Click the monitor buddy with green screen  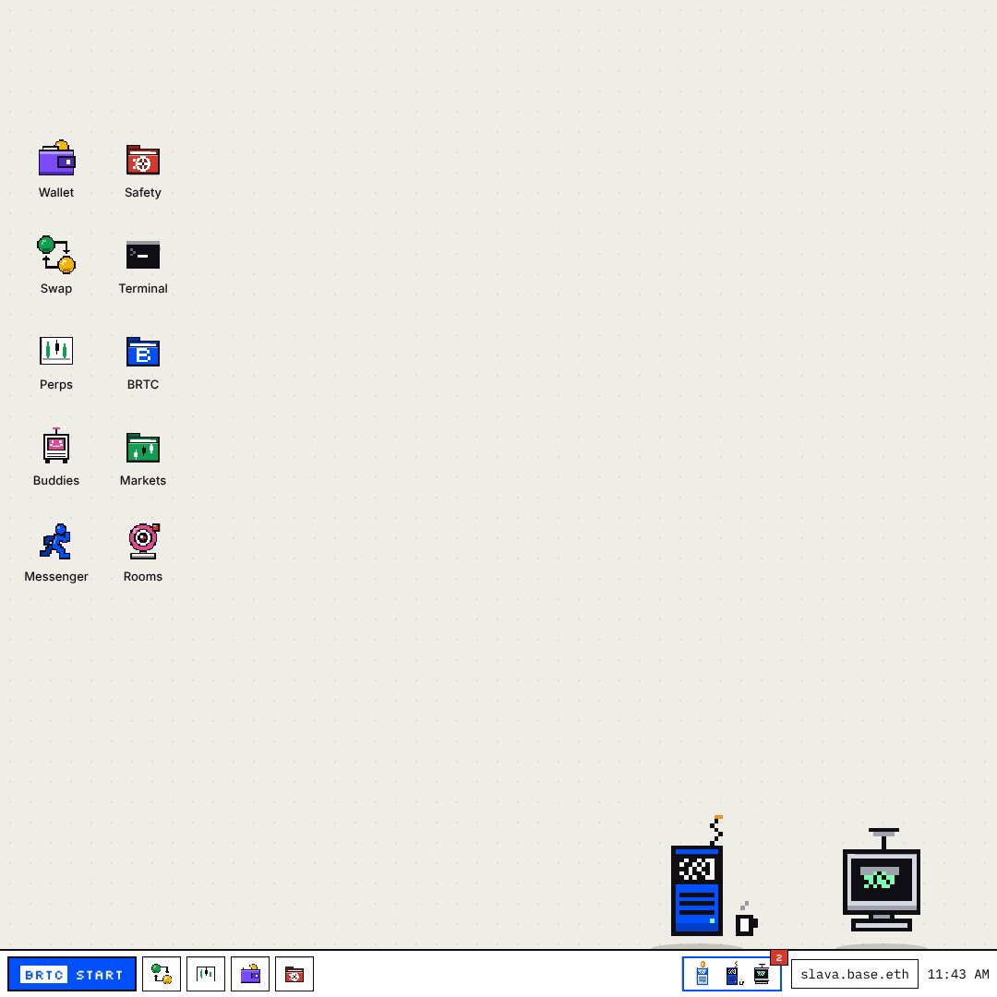tap(882, 880)
